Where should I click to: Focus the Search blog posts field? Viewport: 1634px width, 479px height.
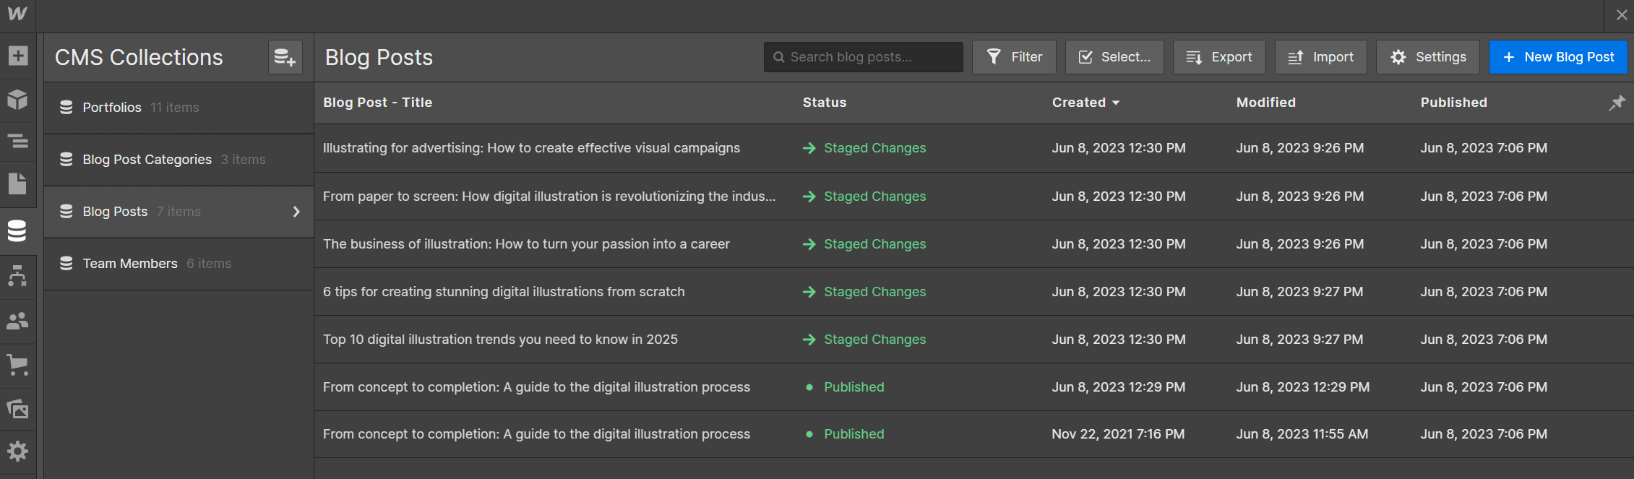(x=863, y=57)
